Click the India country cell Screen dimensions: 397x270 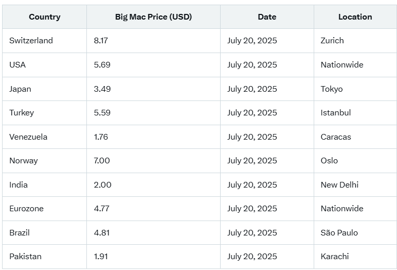pyautogui.click(x=45, y=185)
